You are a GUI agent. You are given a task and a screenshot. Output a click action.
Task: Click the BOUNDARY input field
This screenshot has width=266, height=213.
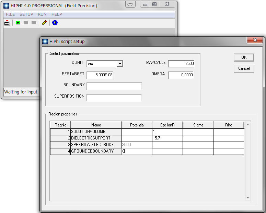click(114, 86)
